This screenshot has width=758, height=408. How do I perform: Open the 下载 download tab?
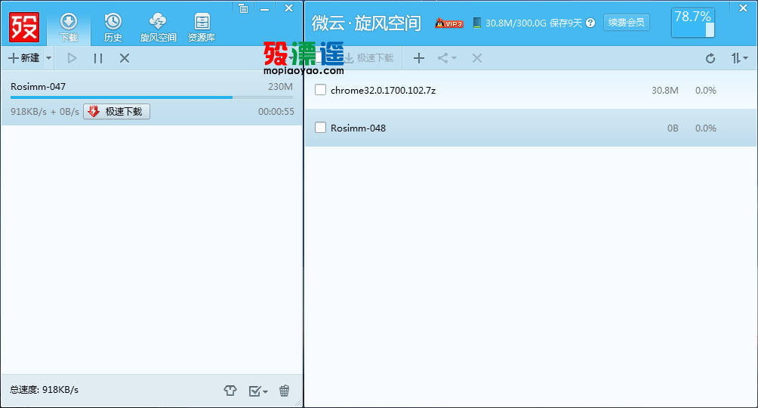coord(69,27)
